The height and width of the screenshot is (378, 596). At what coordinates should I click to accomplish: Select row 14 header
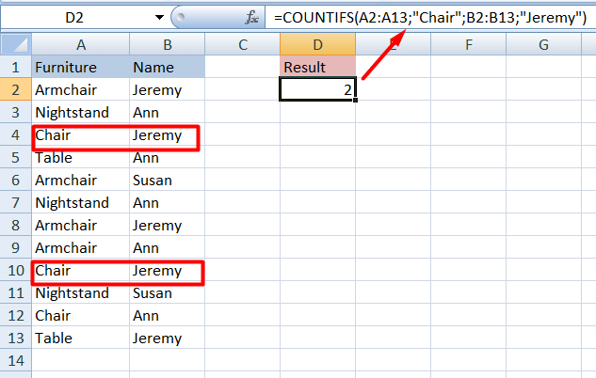[16, 360]
